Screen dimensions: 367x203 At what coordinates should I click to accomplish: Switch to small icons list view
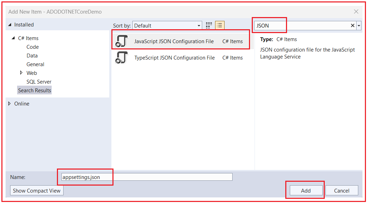coord(220,25)
